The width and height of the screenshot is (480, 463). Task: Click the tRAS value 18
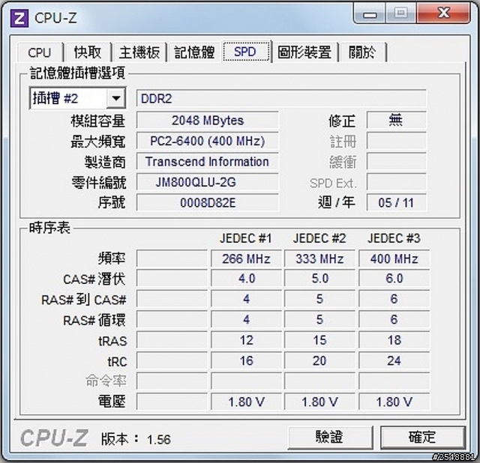394,340
